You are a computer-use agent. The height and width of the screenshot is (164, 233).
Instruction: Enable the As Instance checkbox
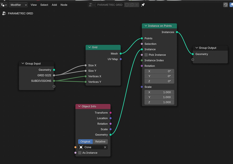point(80,153)
